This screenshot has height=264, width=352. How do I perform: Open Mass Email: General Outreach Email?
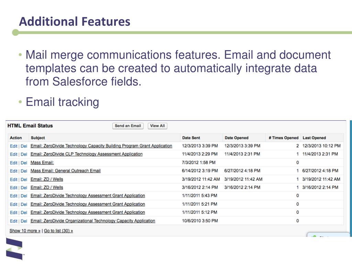coord(66,171)
